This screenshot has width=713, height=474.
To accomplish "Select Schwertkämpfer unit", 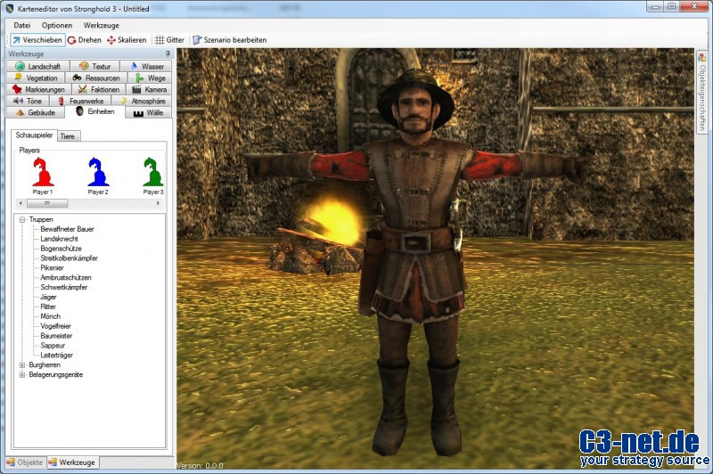I will pos(64,287).
